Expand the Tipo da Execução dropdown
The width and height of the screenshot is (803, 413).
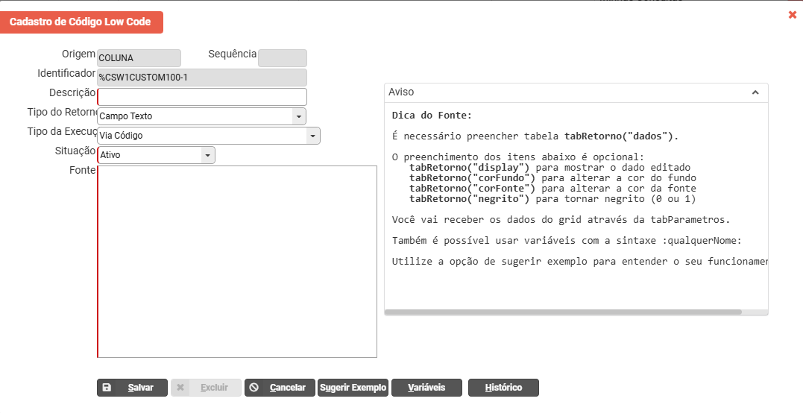pos(312,136)
